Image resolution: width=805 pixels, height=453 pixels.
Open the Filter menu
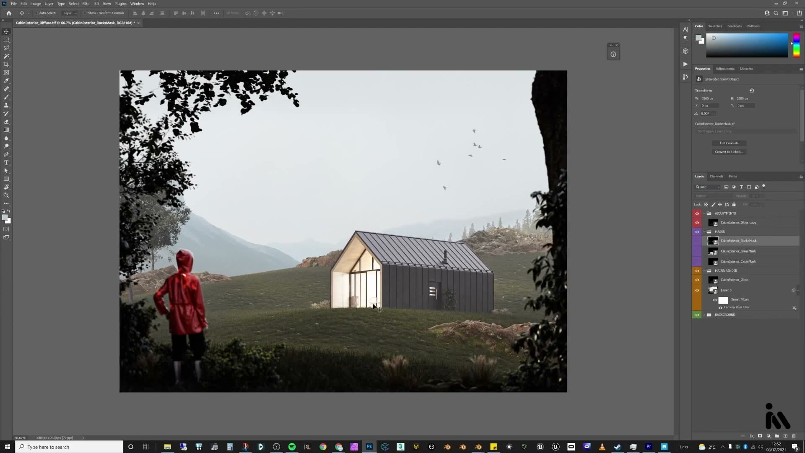point(86,4)
